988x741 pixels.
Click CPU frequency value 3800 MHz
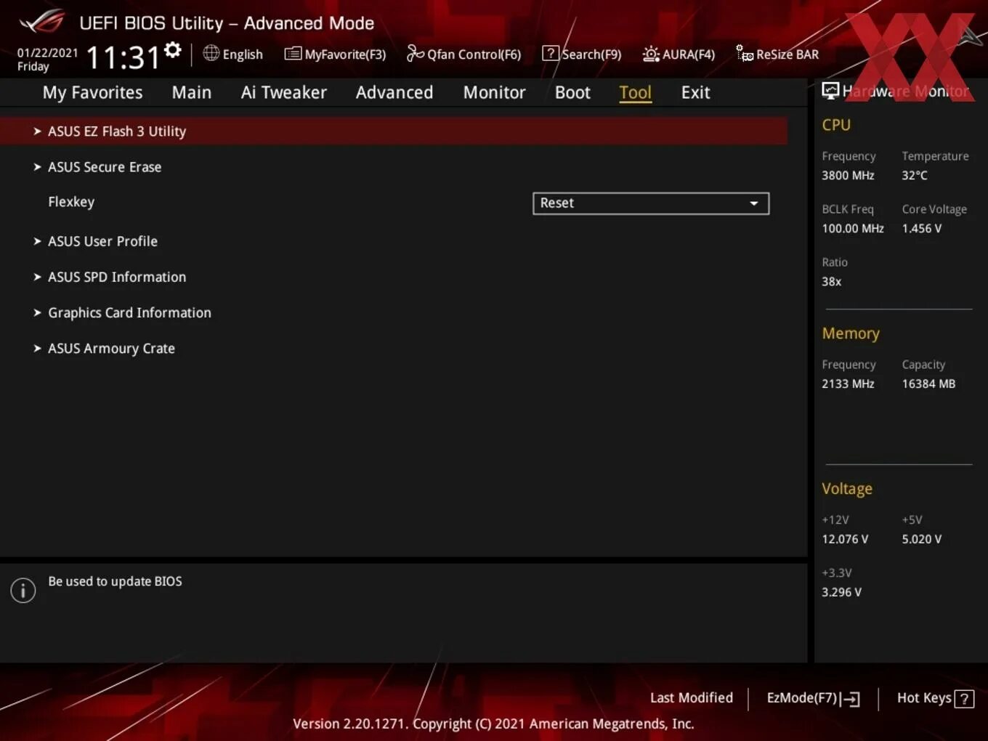tap(848, 175)
